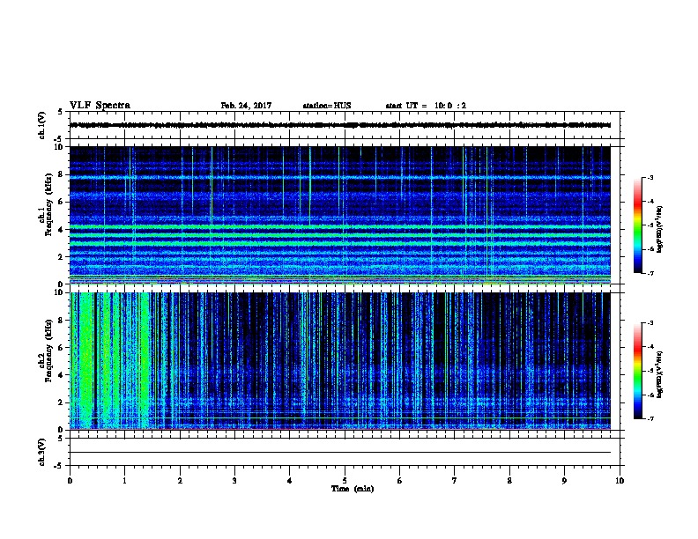
Task: Click the ch.2 spectrogram color bar
Action: 637,371
